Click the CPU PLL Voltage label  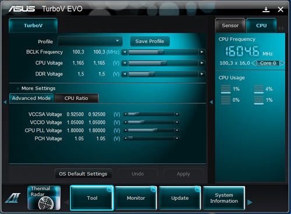pos(44,130)
